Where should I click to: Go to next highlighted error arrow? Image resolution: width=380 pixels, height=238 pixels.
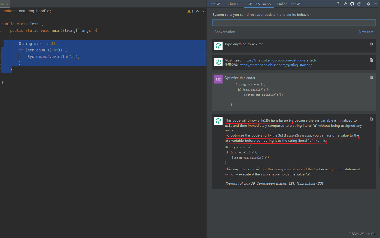pos(203,11)
